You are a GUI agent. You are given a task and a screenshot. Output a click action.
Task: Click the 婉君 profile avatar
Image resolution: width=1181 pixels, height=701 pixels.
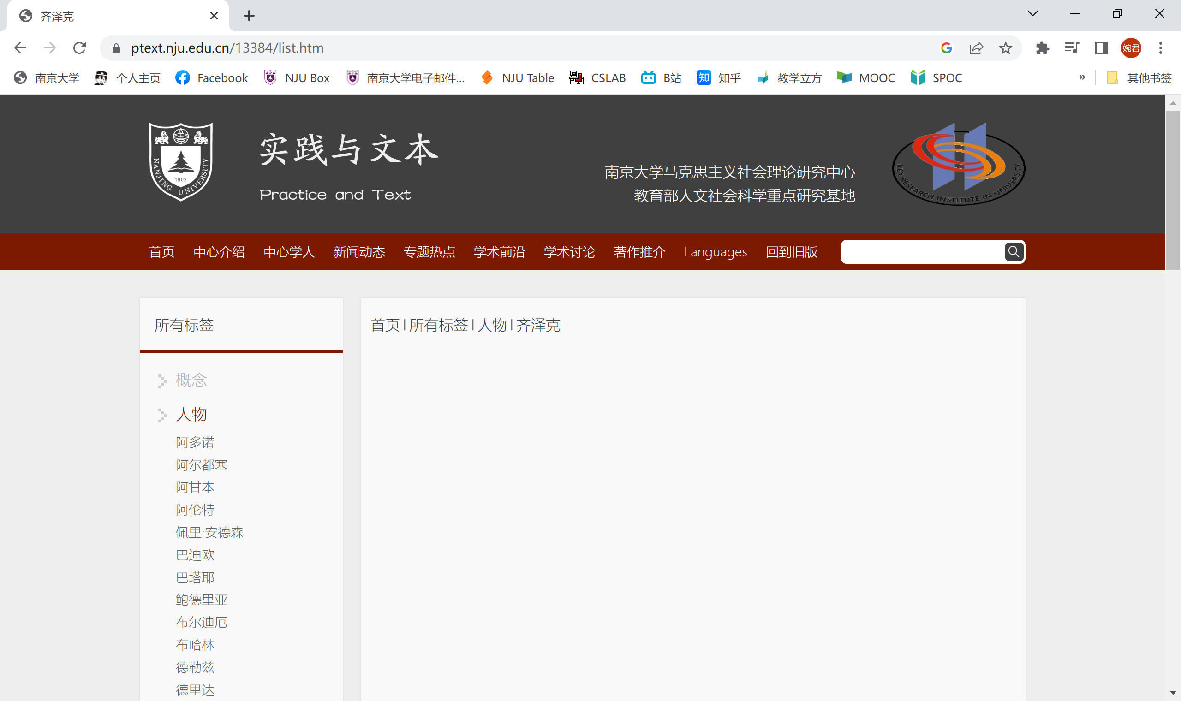click(x=1131, y=48)
